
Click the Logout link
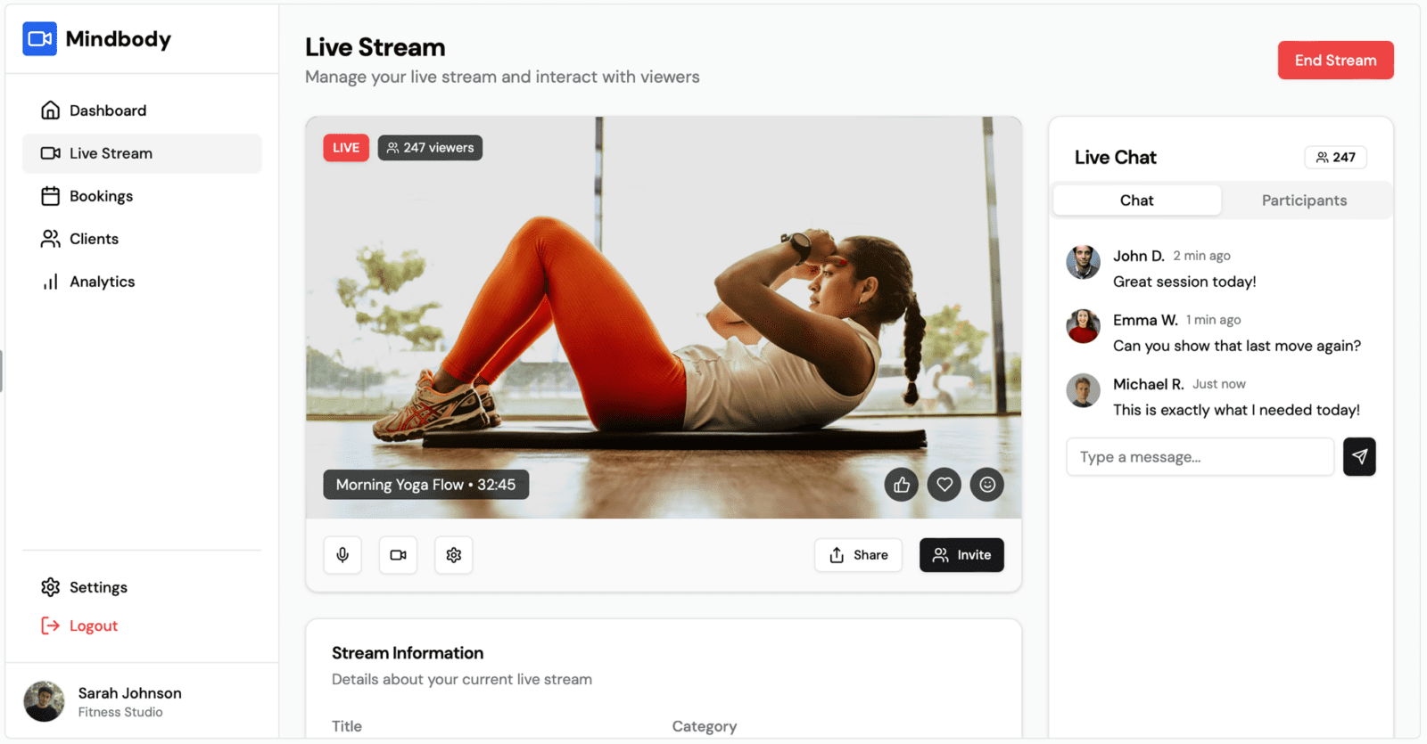point(93,626)
